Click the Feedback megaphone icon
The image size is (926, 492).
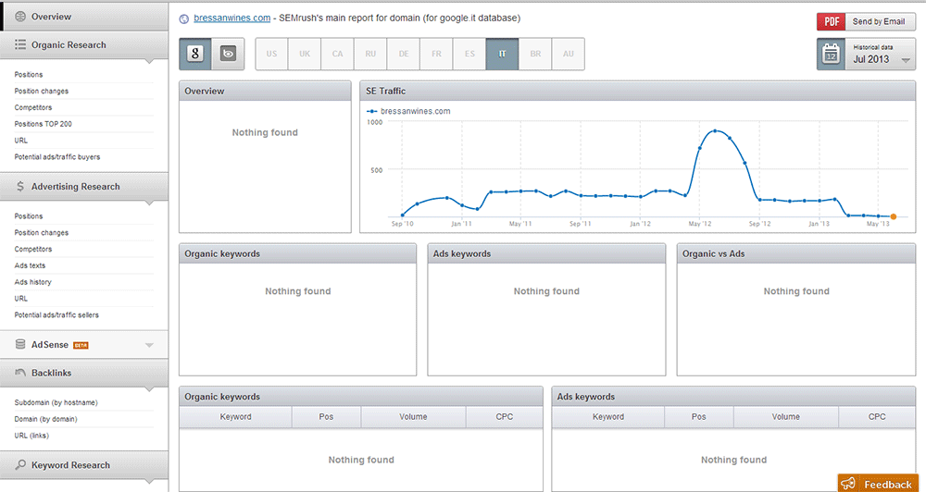[x=848, y=485]
